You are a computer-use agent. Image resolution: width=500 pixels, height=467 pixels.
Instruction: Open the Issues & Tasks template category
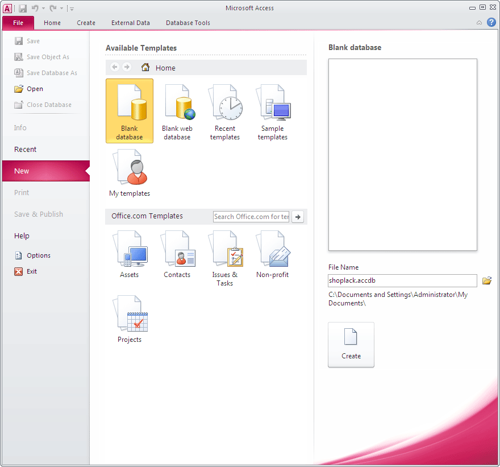(225, 258)
